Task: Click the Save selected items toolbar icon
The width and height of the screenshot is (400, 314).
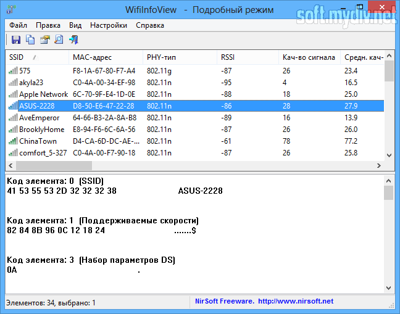Action: (16, 39)
